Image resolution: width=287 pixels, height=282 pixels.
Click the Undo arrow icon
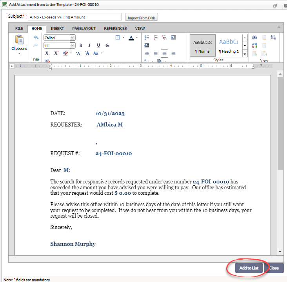(x=36, y=38)
